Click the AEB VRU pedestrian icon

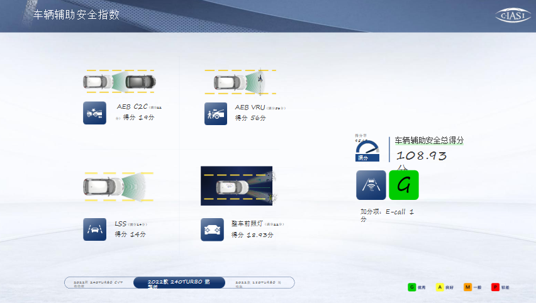point(215,114)
